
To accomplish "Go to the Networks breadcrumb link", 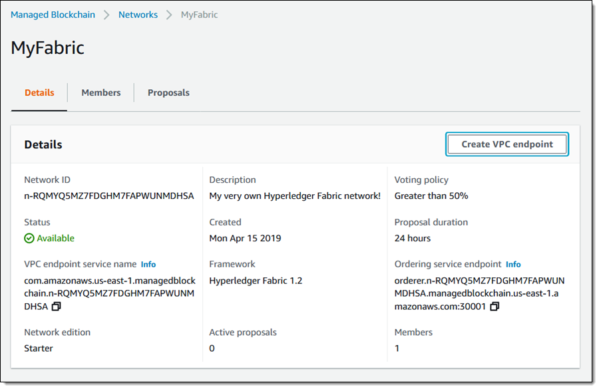I will tap(138, 15).
